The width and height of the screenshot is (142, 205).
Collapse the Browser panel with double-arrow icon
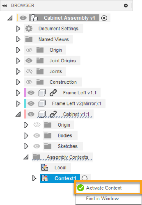click(x=5, y=6)
